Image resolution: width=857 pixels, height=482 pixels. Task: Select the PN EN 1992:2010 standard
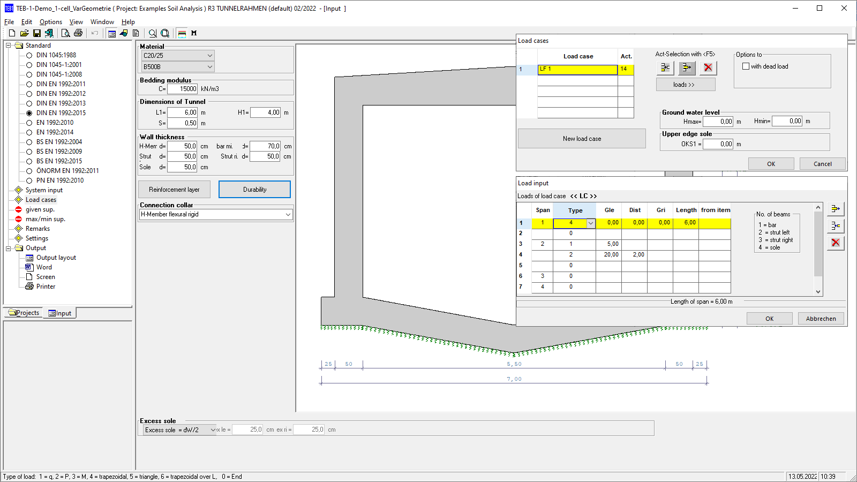point(59,180)
